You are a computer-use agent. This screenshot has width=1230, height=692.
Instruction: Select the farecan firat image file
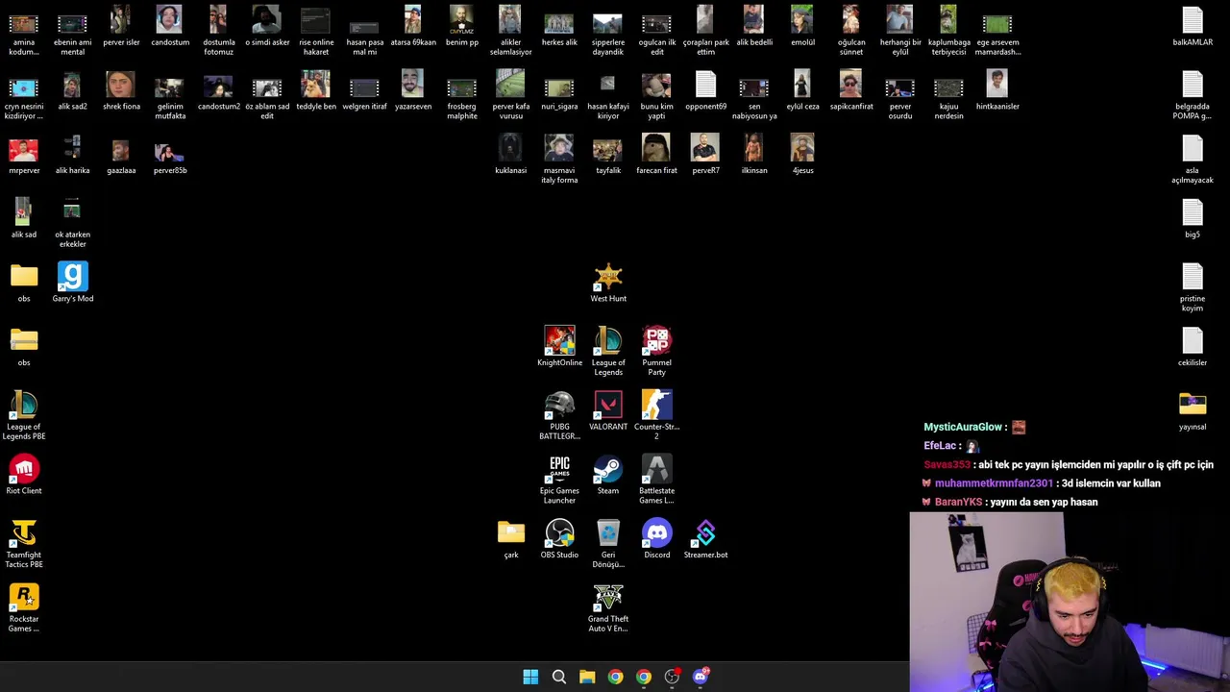[x=656, y=155]
